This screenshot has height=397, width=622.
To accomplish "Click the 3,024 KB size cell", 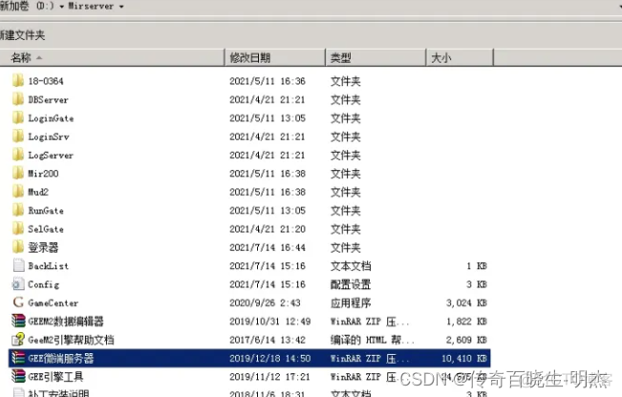I will click(x=466, y=303).
